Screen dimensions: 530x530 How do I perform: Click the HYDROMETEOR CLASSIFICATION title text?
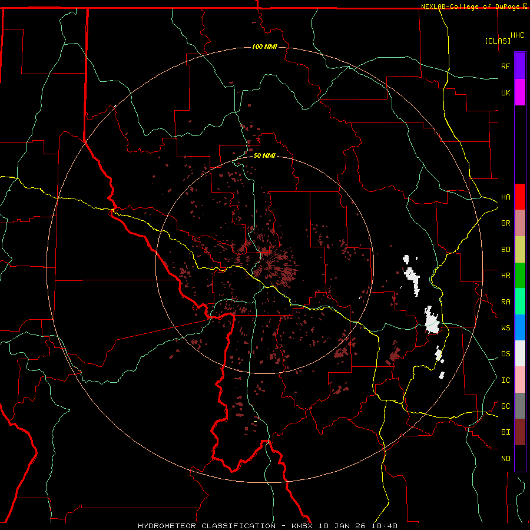[207, 526]
